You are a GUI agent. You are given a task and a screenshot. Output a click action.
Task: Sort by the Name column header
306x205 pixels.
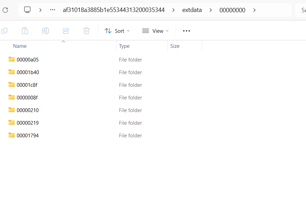tap(20, 46)
